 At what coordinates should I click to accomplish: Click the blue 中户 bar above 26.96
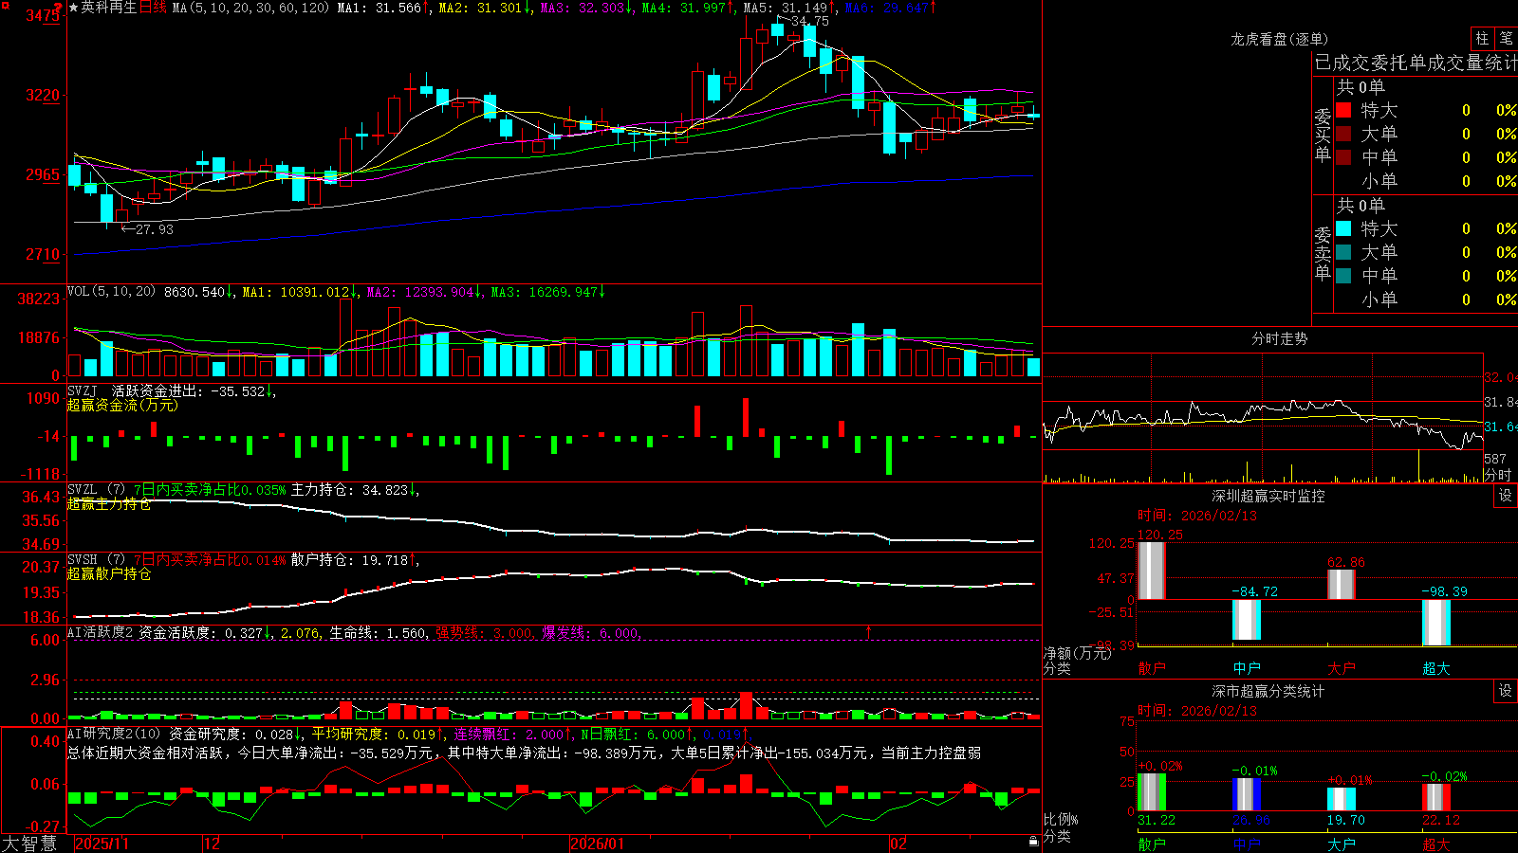pos(1247,794)
